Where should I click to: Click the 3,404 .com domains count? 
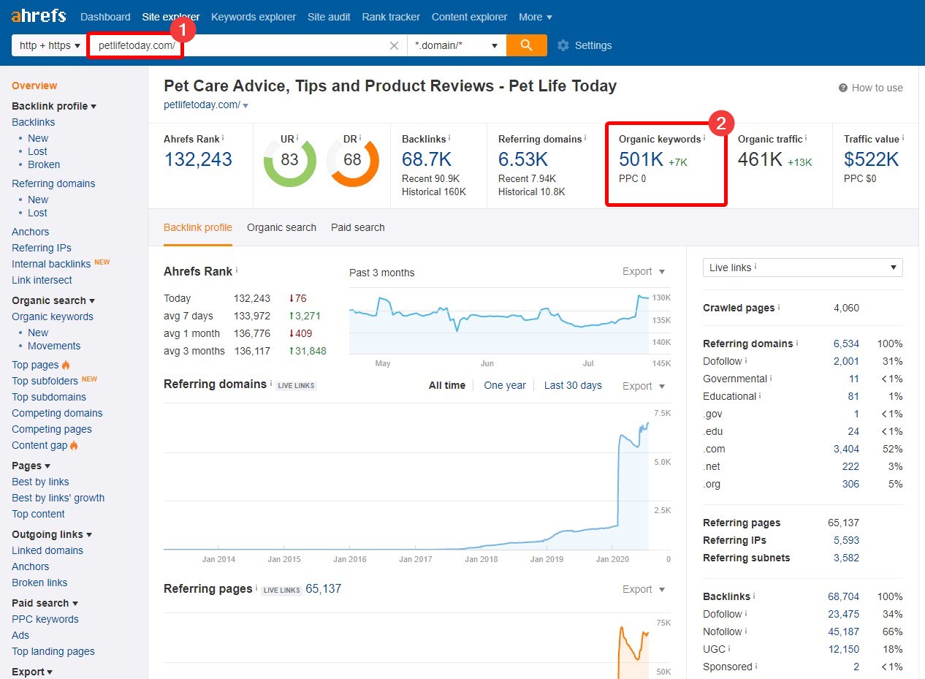point(846,449)
